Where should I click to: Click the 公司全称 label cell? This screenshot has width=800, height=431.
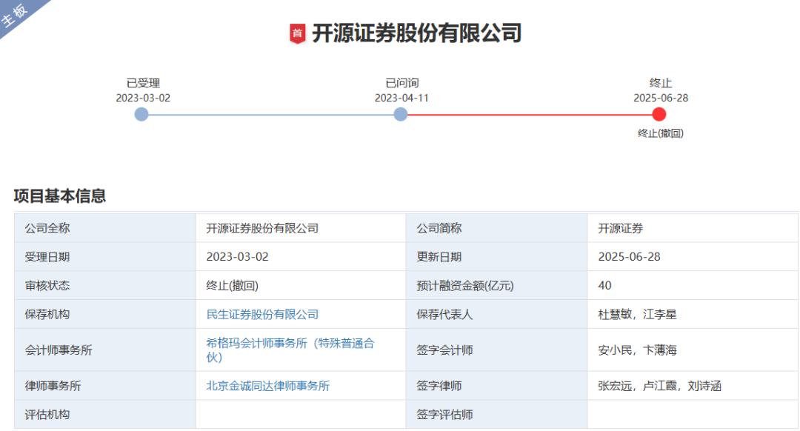pyautogui.click(x=105, y=228)
